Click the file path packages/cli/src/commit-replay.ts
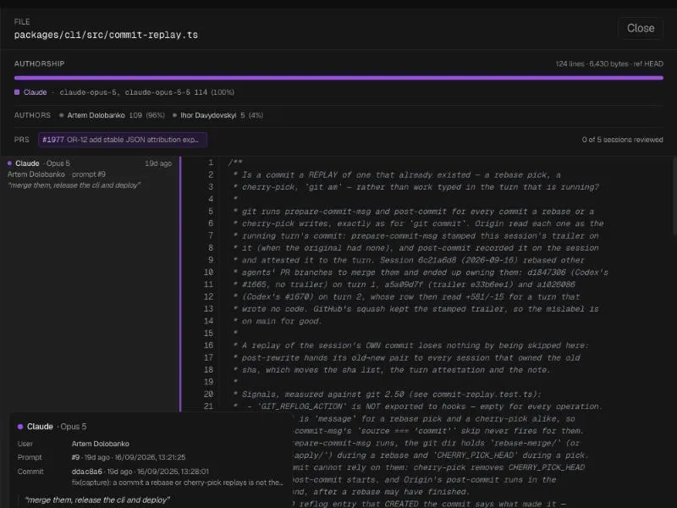 pos(106,35)
